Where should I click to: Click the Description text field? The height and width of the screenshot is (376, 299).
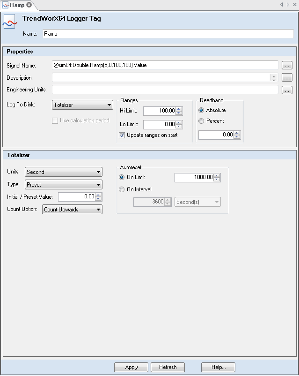[161, 77]
